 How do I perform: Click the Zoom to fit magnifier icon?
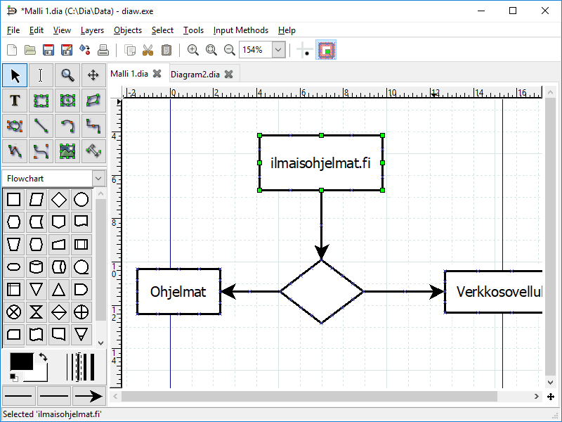pyautogui.click(x=211, y=50)
